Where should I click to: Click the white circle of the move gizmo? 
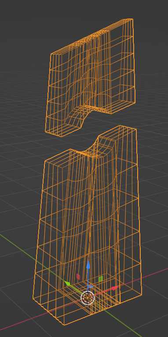88,298
